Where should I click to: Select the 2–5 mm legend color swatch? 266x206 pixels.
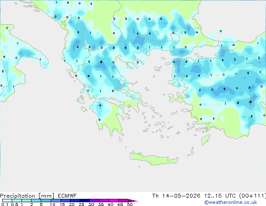pyautogui.click(x=36, y=201)
